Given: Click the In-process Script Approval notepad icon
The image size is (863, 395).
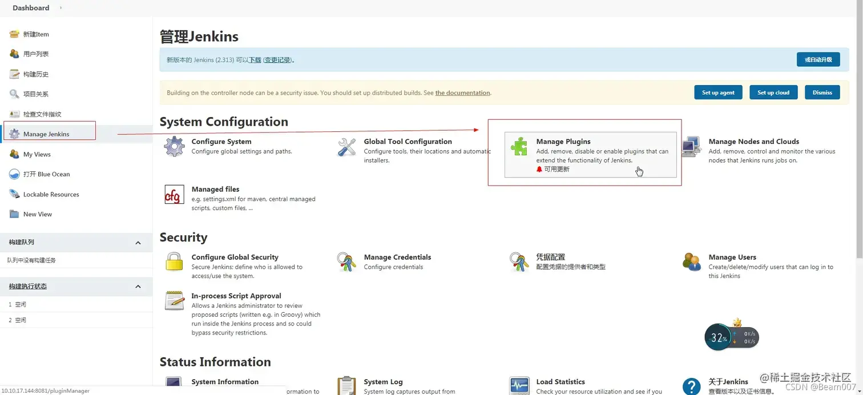Looking at the screenshot, I should (174, 300).
